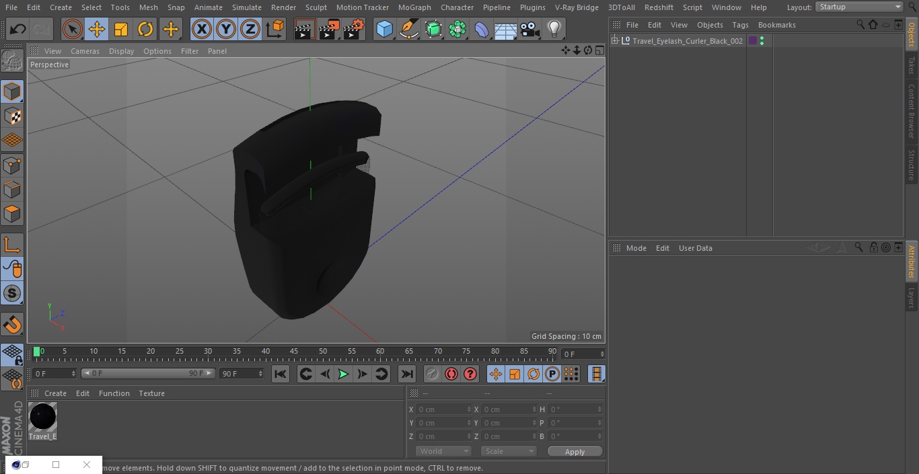Screen dimensions: 919x474
Task: Activate the Scale tool in top toolbar
Action: pyautogui.click(x=121, y=30)
